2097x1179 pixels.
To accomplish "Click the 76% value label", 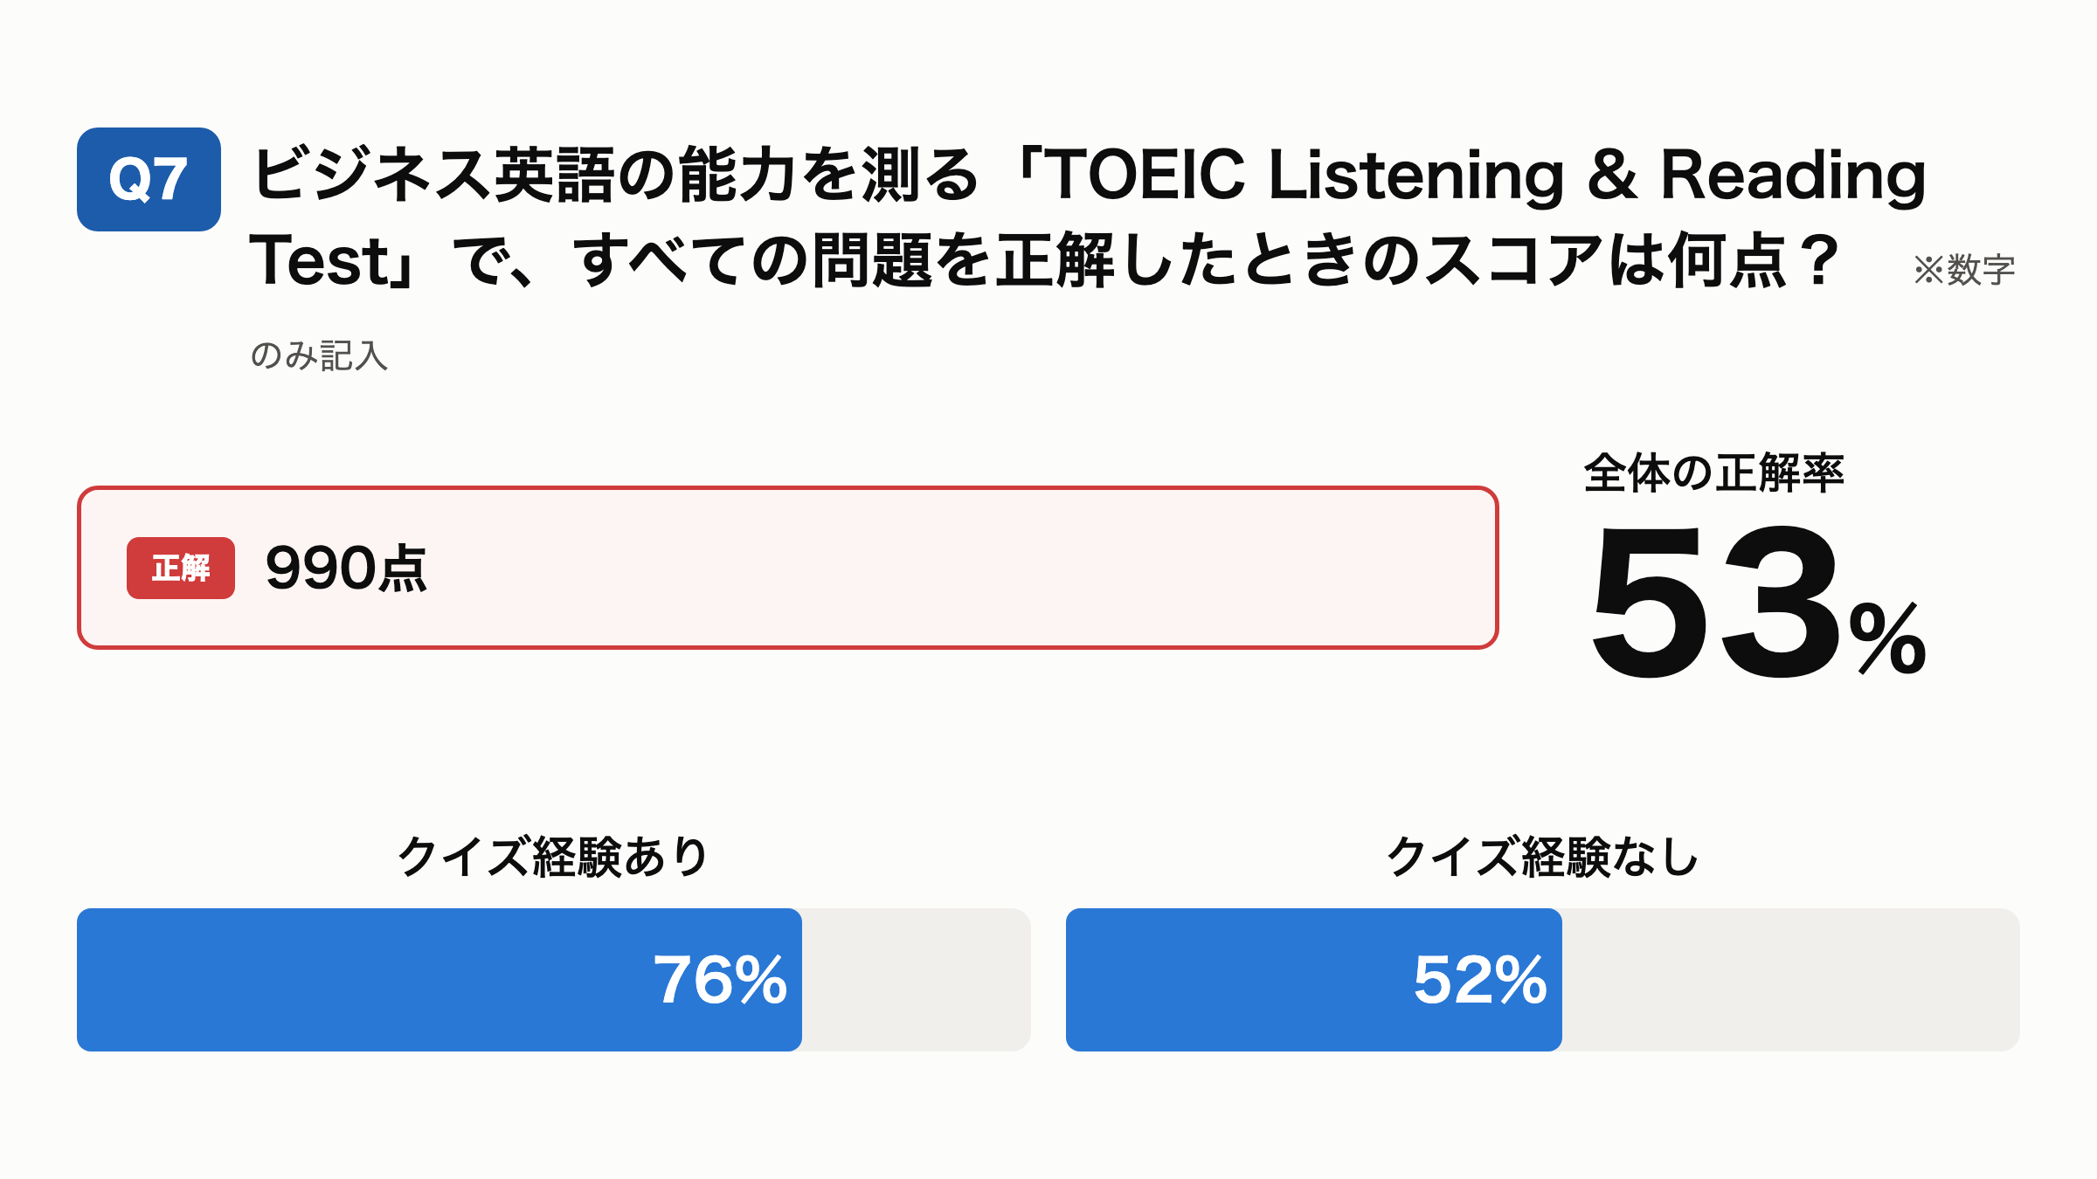I will [x=720, y=980].
